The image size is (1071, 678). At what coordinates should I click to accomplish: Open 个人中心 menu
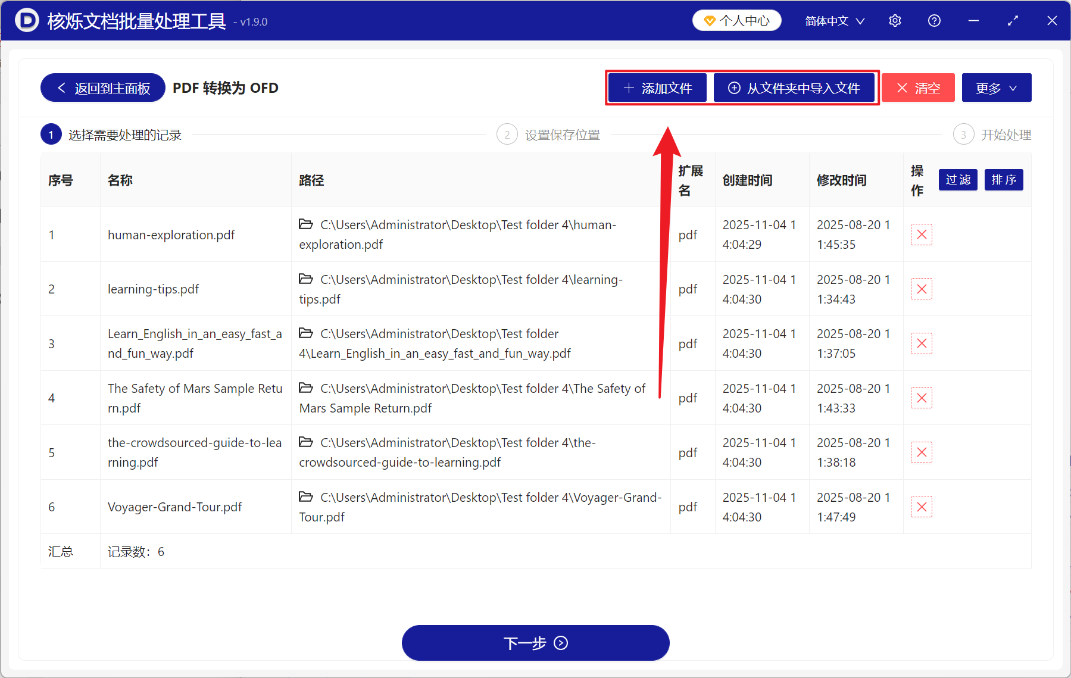(x=736, y=20)
